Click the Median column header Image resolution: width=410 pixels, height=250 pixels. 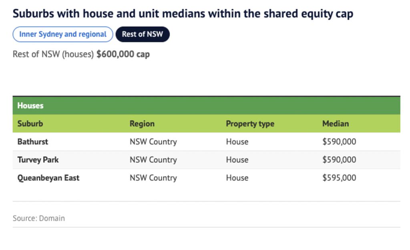pyautogui.click(x=336, y=124)
